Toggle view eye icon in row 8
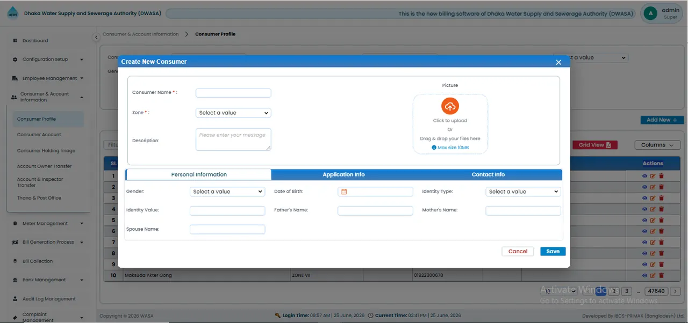 644,253
